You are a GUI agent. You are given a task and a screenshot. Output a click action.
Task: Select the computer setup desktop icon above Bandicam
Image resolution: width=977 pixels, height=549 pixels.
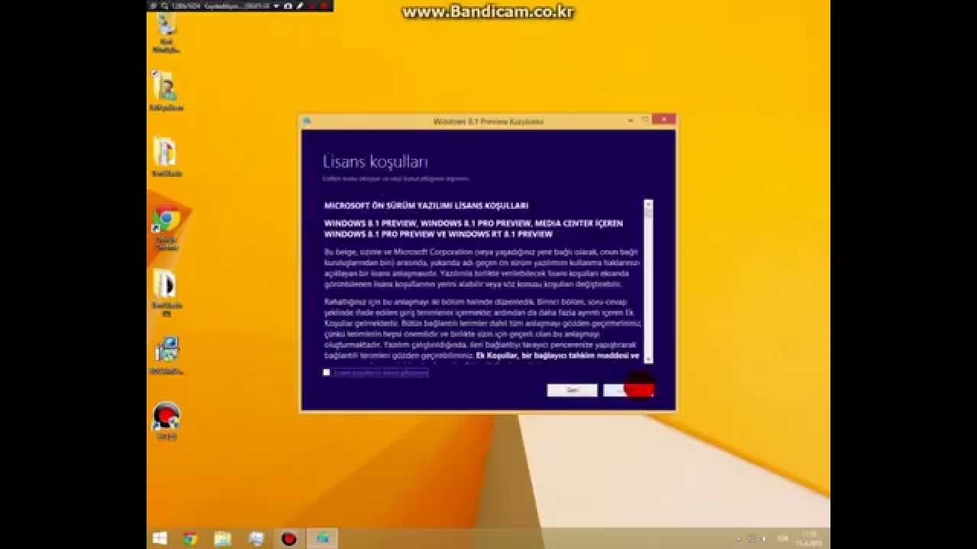click(166, 356)
